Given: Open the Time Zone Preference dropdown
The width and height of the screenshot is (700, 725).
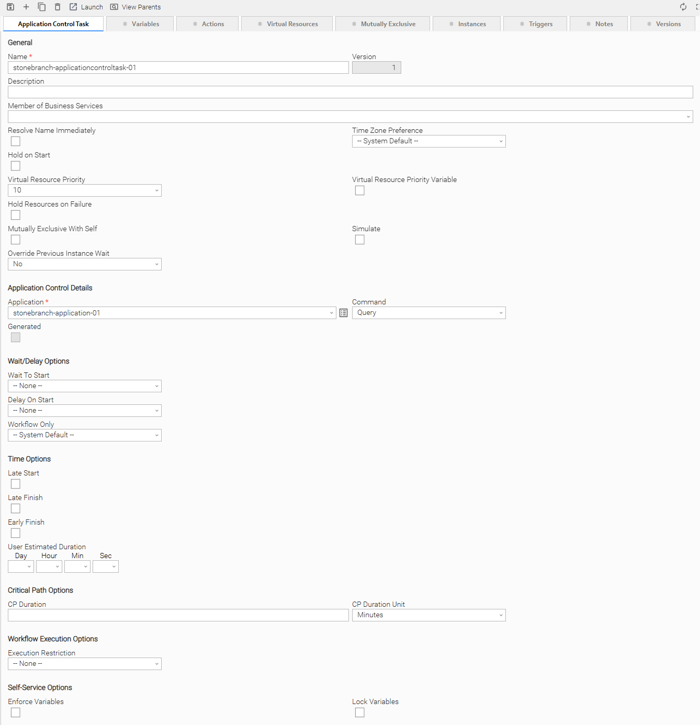Looking at the screenshot, I should point(428,141).
